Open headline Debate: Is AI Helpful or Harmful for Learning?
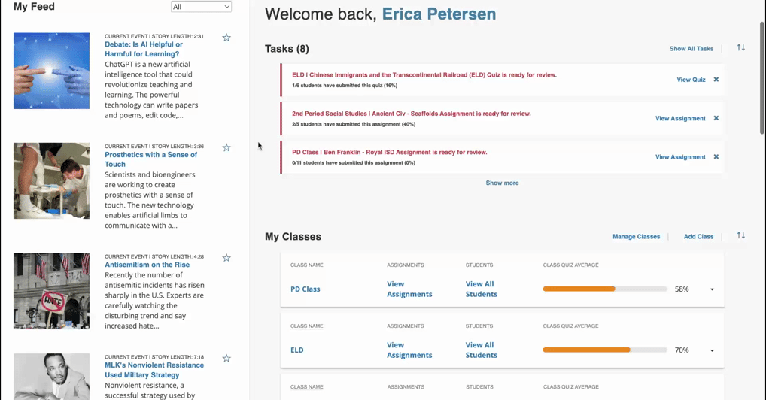Viewport: 766px width, 400px height. pos(144,50)
